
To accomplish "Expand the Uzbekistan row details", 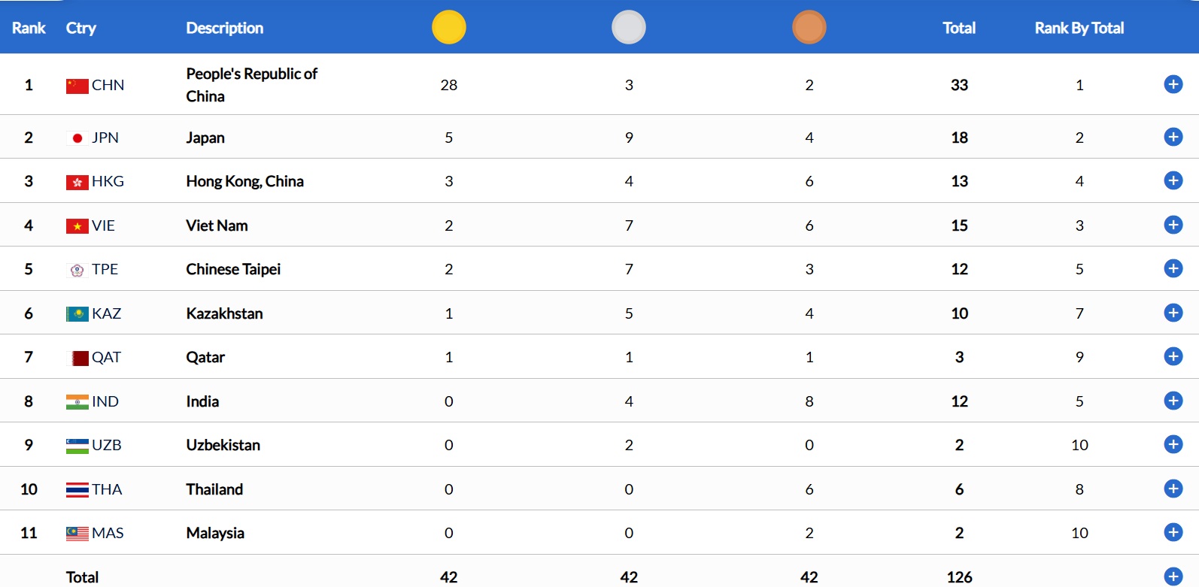I will [x=1173, y=444].
